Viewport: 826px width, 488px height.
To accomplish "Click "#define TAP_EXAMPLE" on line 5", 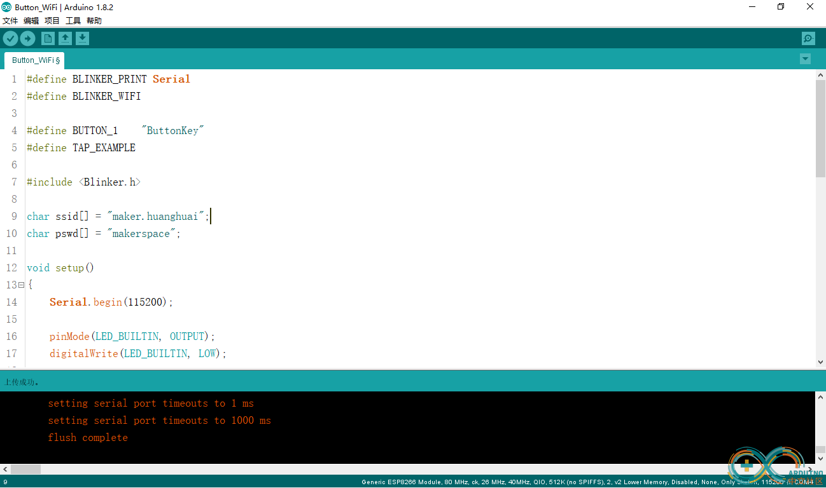I will pos(81,148).
